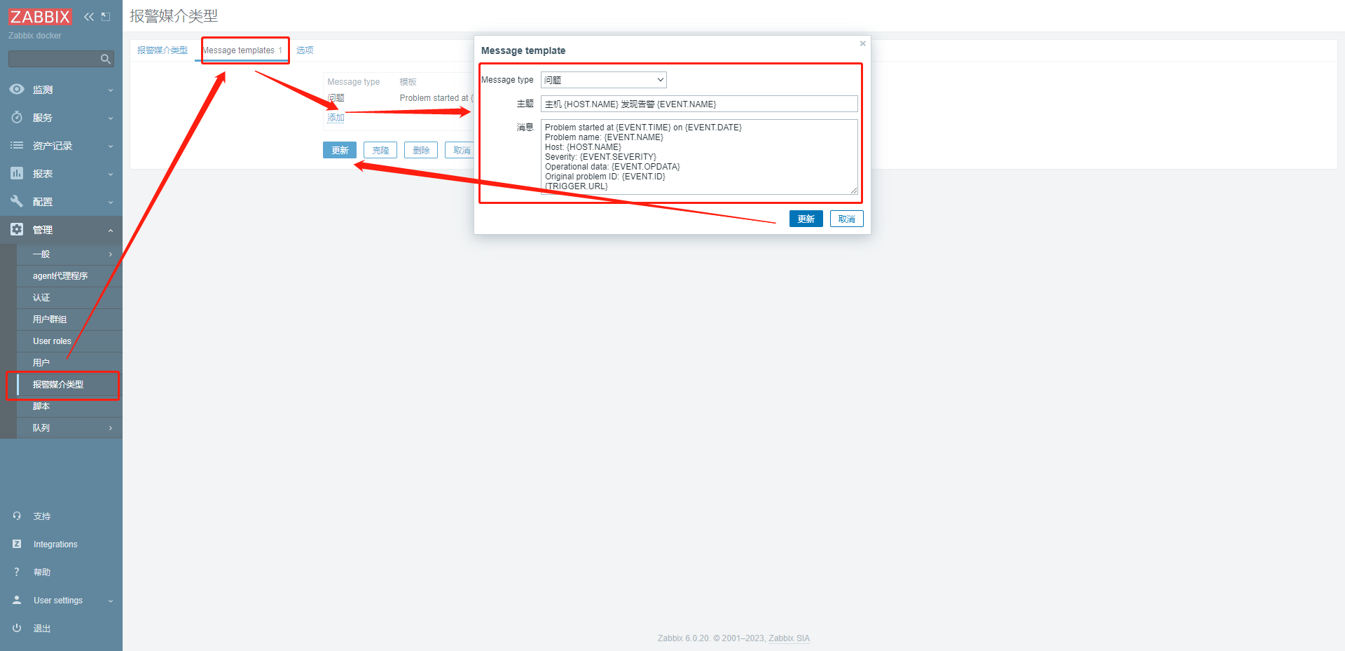The width and height of the screenshot is (1345, 651).
Task: Click the logout power icon
Action: coord(17,628)
